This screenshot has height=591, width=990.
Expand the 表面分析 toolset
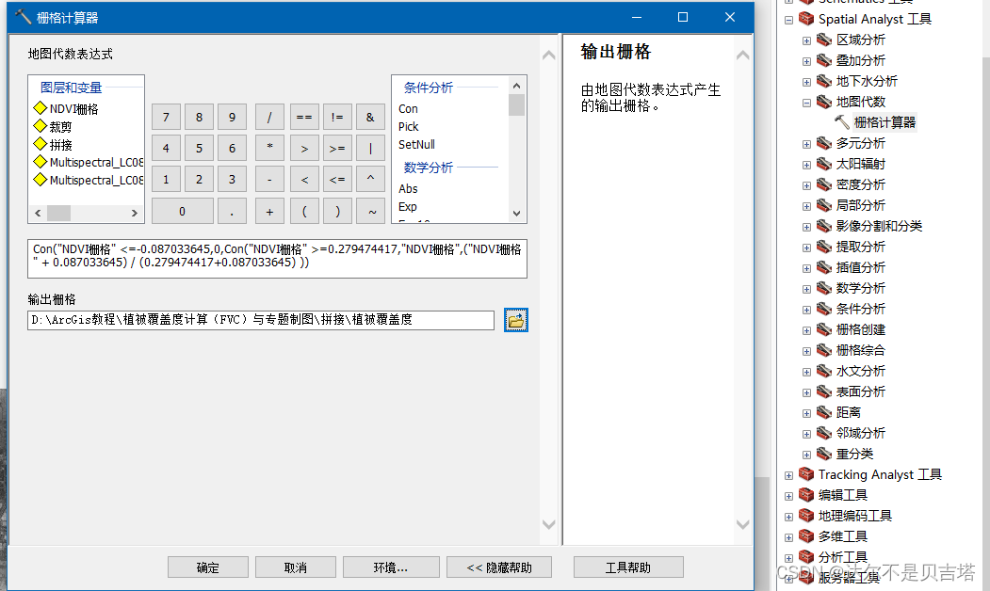[x=806, y=393]
